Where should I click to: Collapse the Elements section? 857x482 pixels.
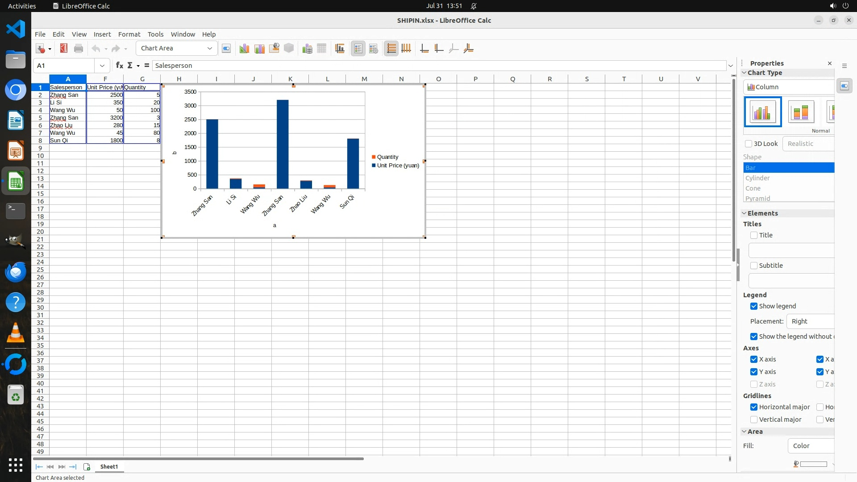point(744,213)
